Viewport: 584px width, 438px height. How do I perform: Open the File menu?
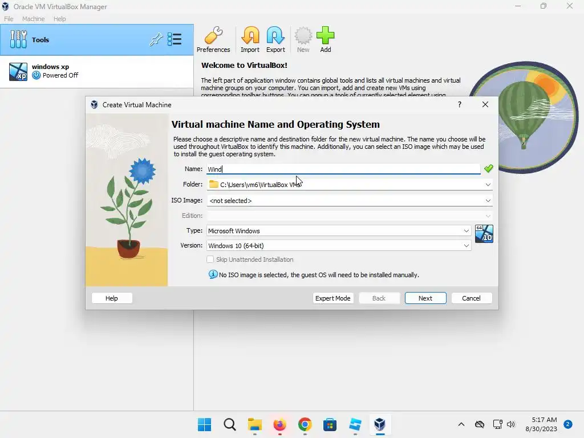(9, 19)
